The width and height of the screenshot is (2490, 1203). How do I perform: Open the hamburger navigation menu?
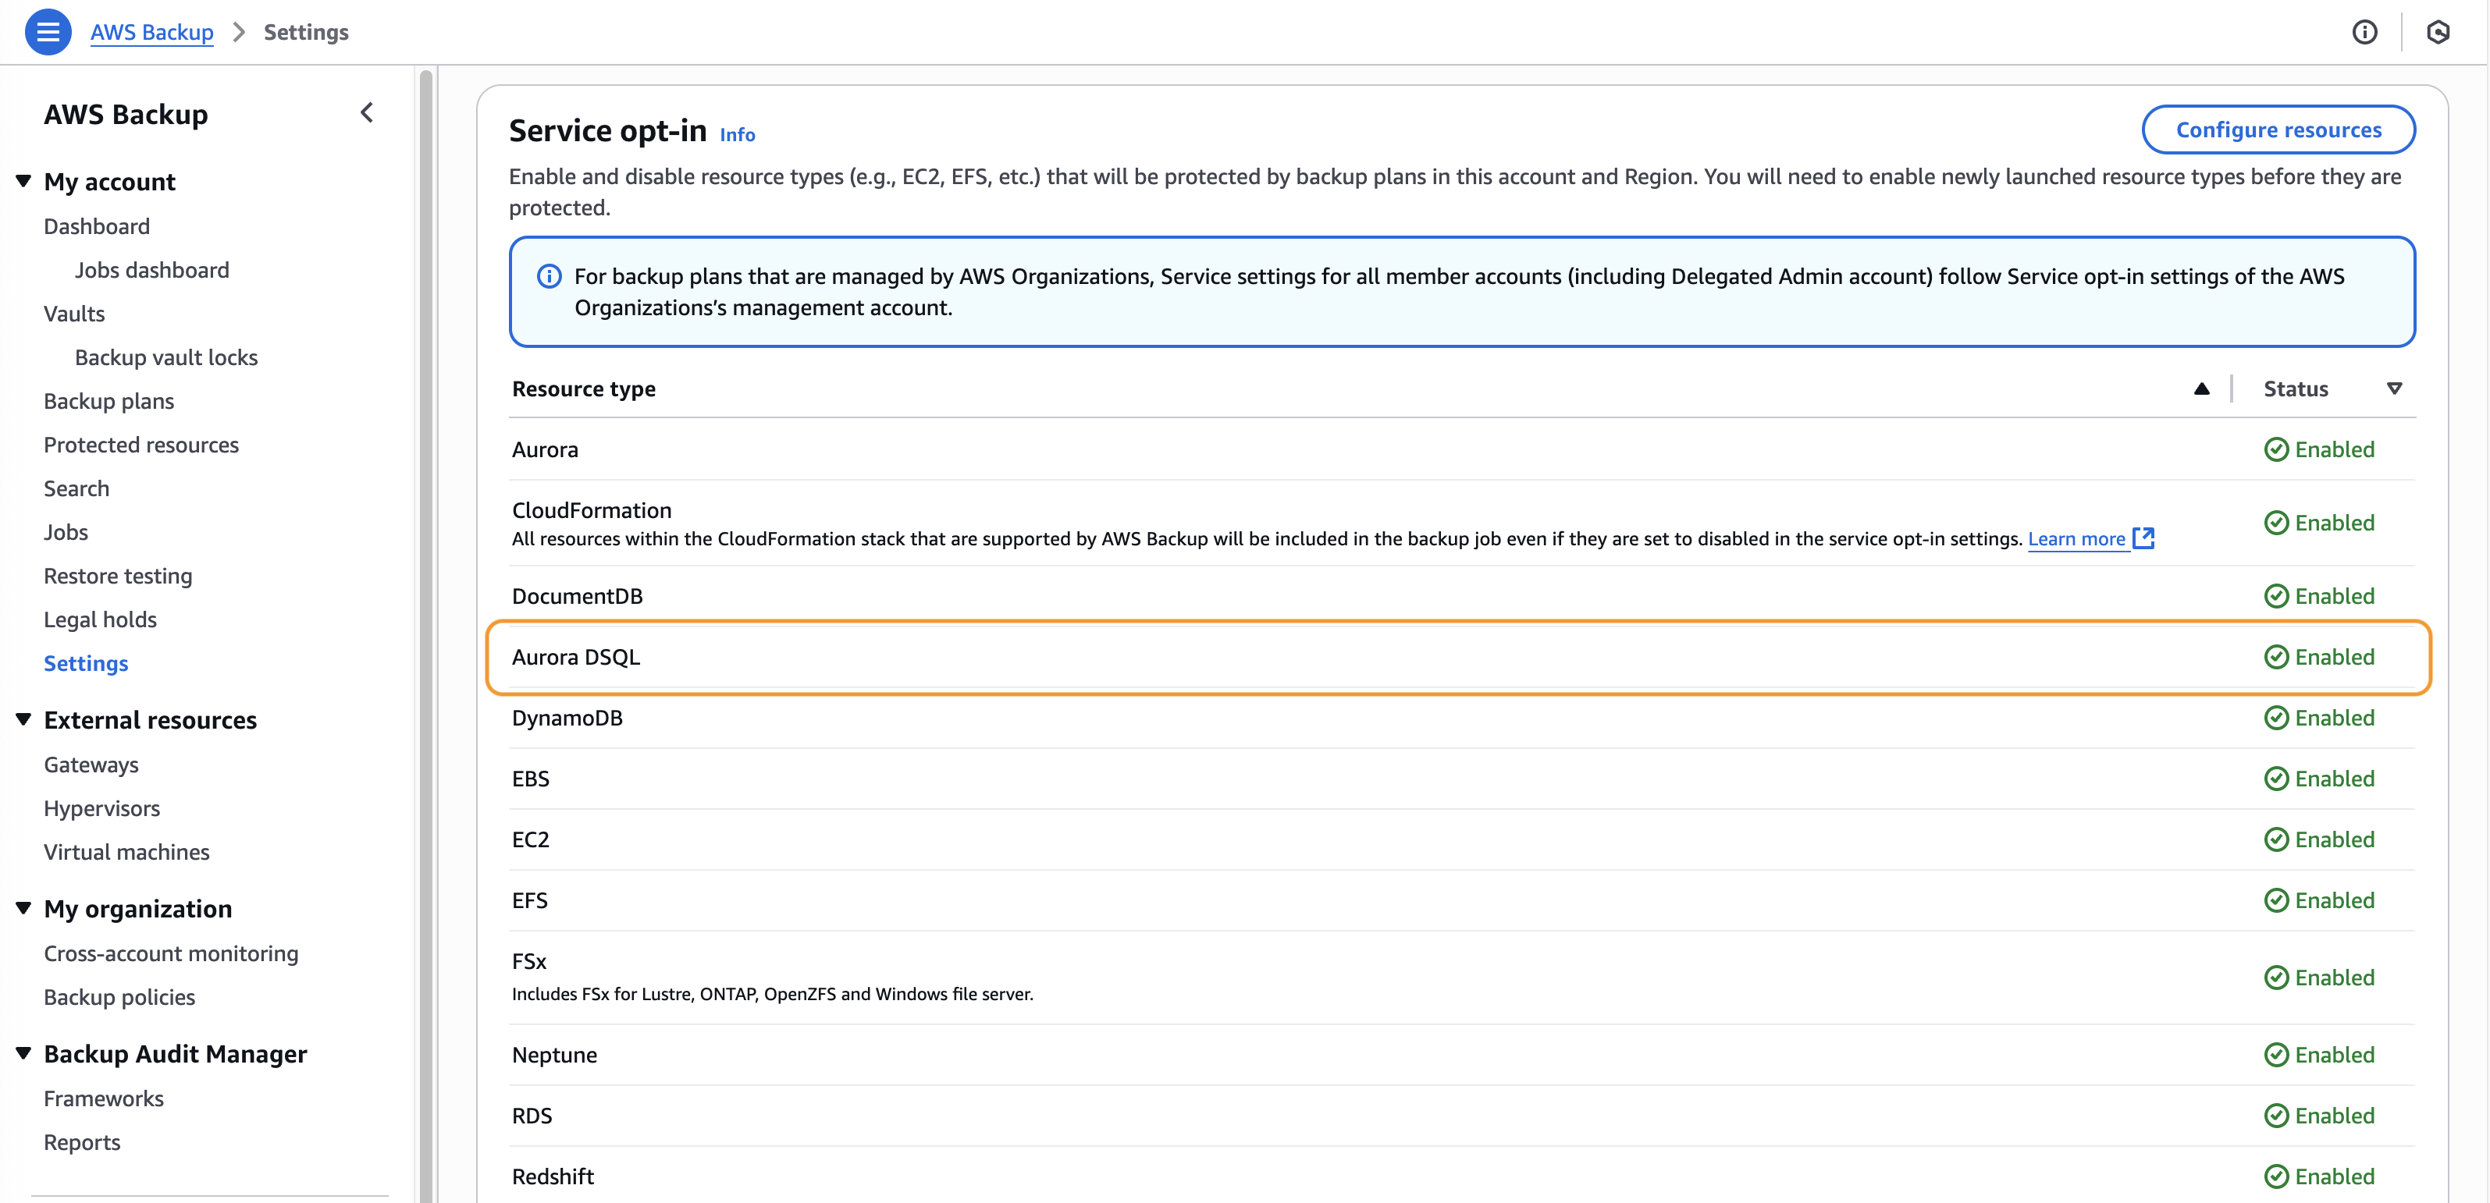pyautogui.click(x=48, y=31)
